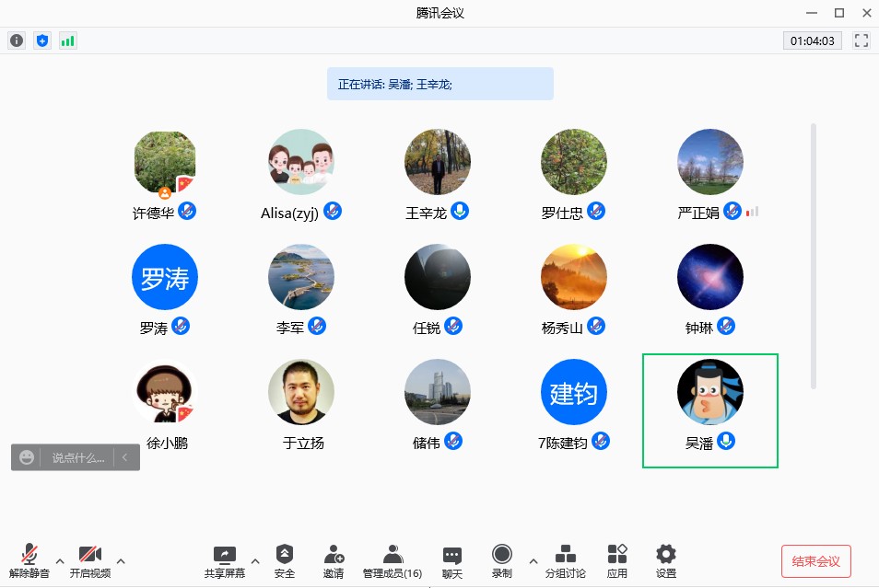Expand video options arrow beside 开启视频

121,560
